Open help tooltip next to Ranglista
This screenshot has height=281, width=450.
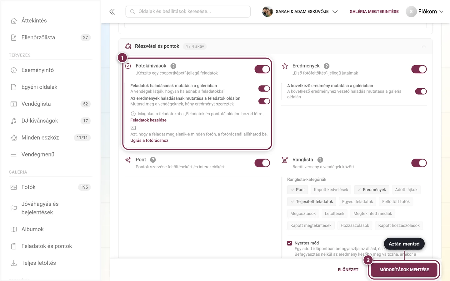pos(320,160)
